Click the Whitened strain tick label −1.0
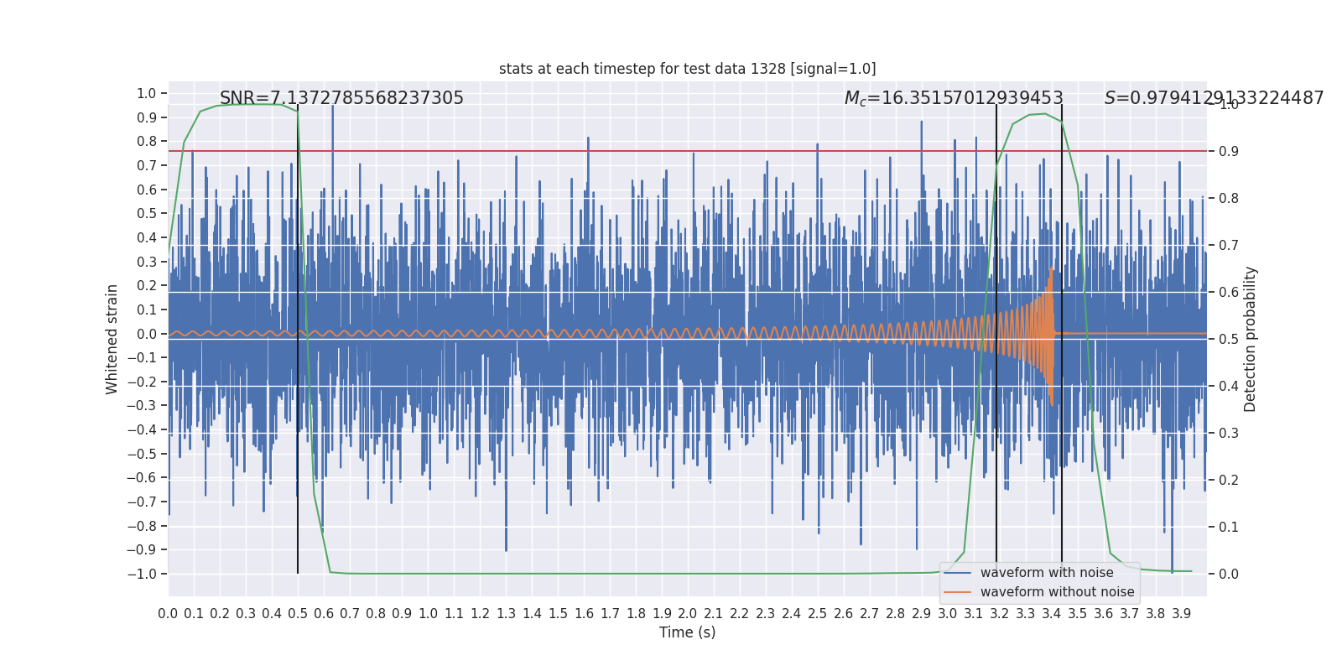This screenshot has height=671, width=1342. point(142,574)
